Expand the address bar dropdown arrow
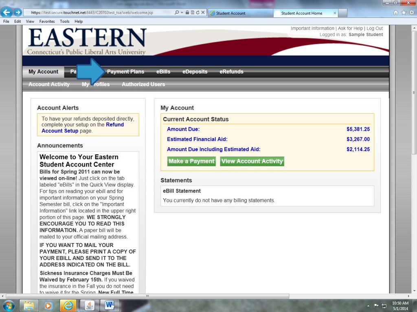 click(x=182, y=13)
